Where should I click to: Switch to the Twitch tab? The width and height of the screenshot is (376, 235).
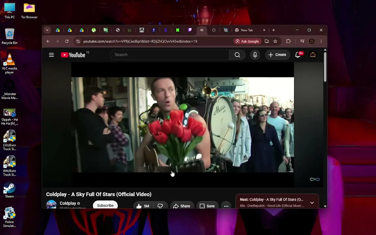point(190,30)
